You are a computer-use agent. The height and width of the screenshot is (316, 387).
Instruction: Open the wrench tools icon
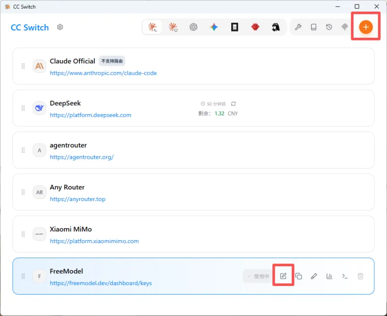pos(298,27)
